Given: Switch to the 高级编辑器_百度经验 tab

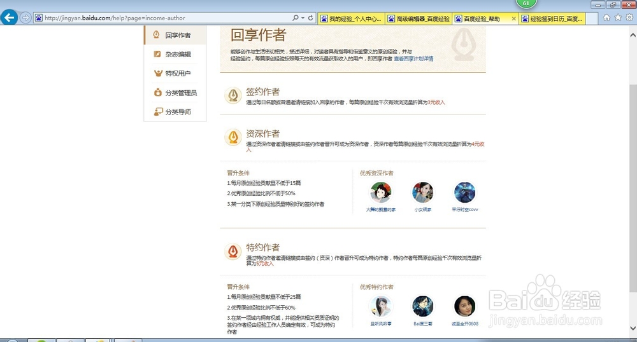Looking at the screenshot, I should click(x=419, y=18).
